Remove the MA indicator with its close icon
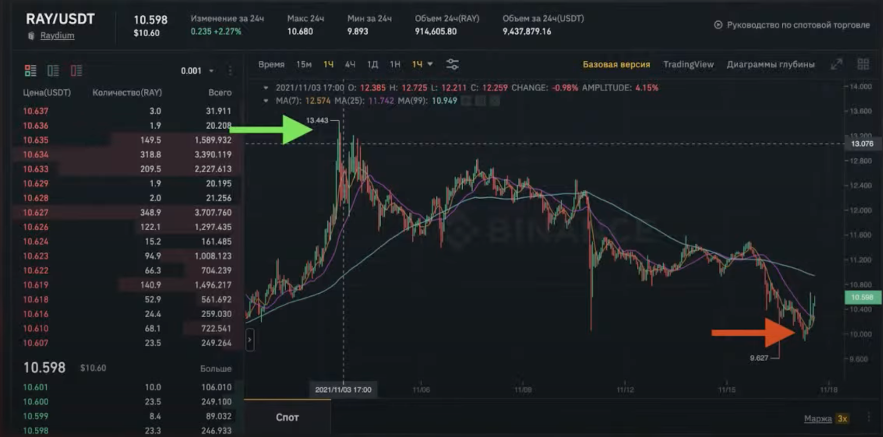 [x=495, y=101]
